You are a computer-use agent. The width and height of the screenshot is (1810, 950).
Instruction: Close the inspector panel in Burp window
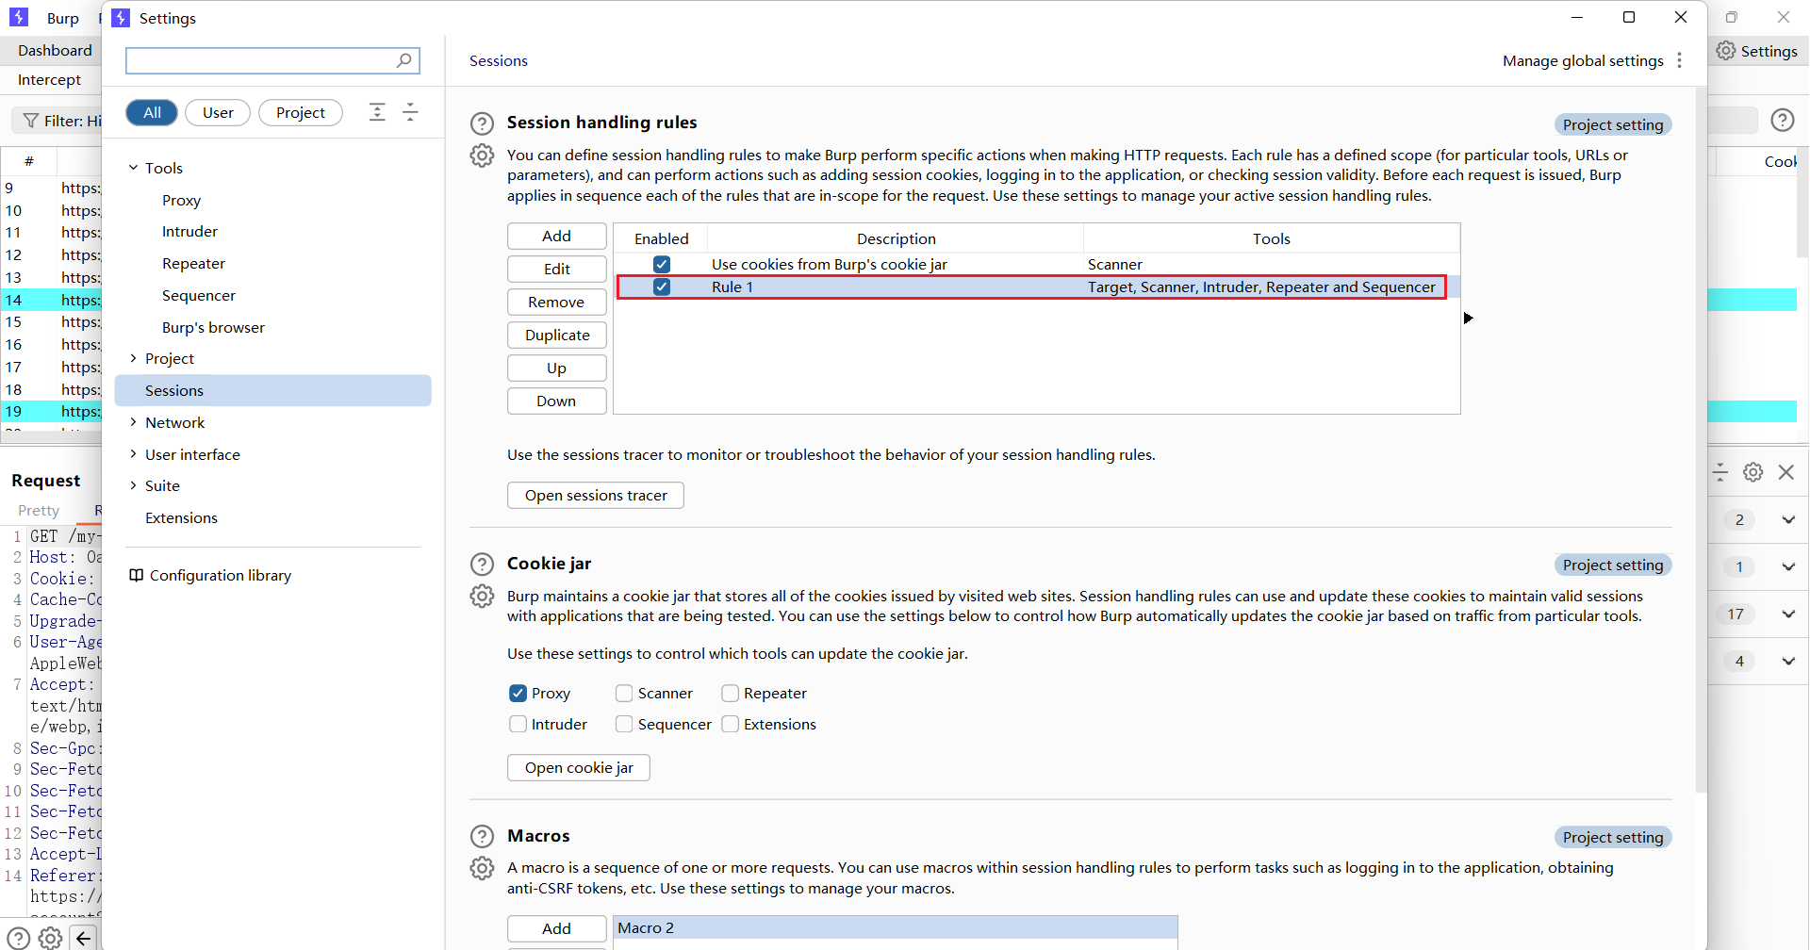tap(1786, 472)
